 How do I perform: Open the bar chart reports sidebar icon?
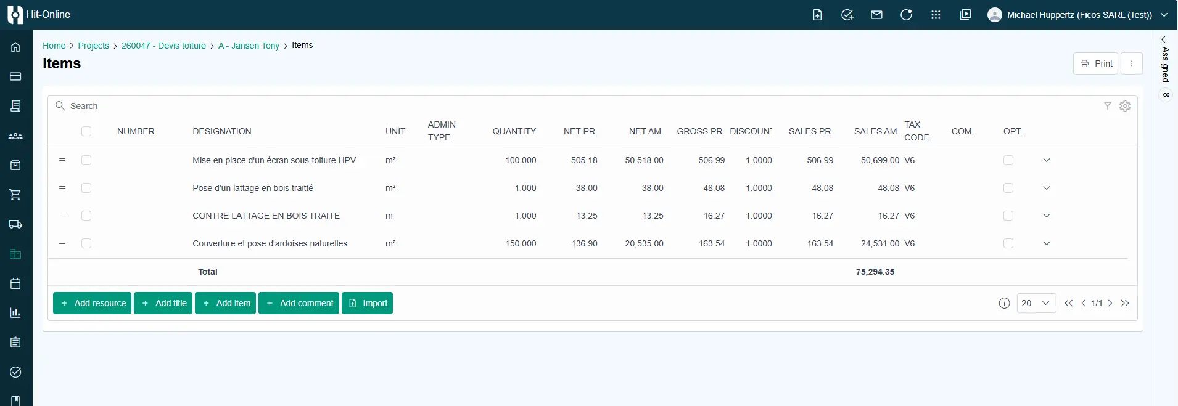click(x=15, y=313)
